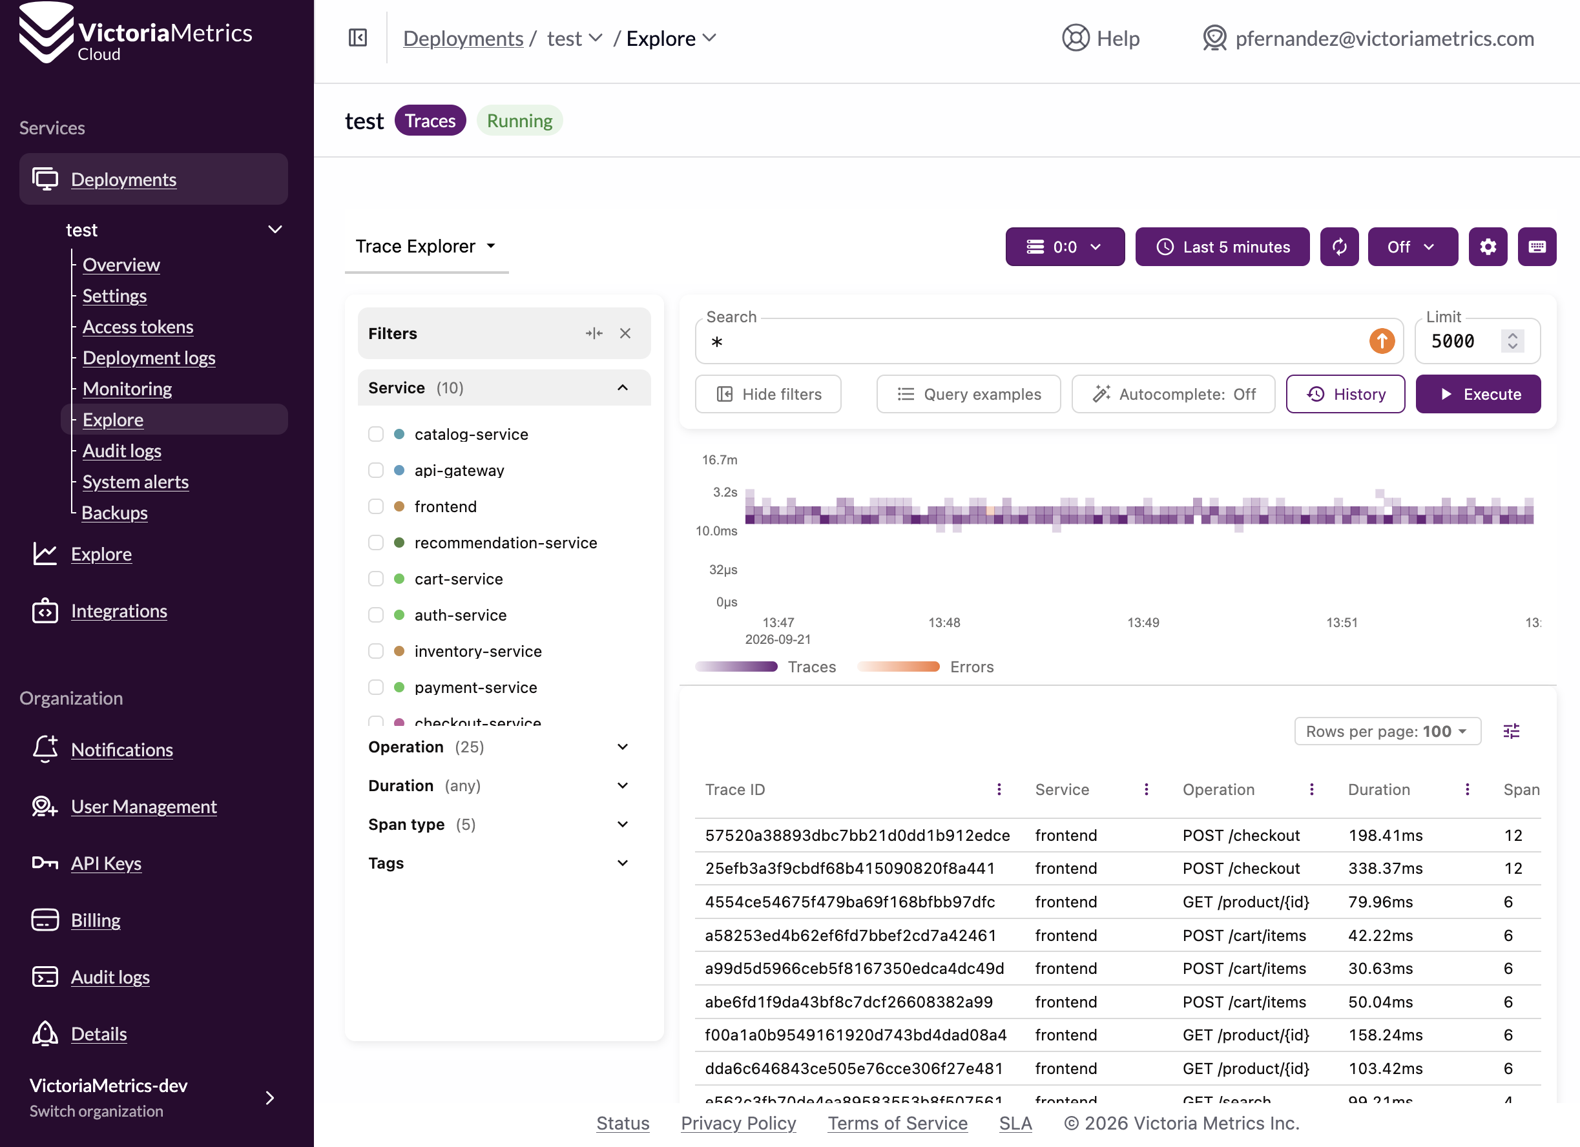Check the payment-service filter checkbox
The image size is (1580, 1147).
click(375, 687)
